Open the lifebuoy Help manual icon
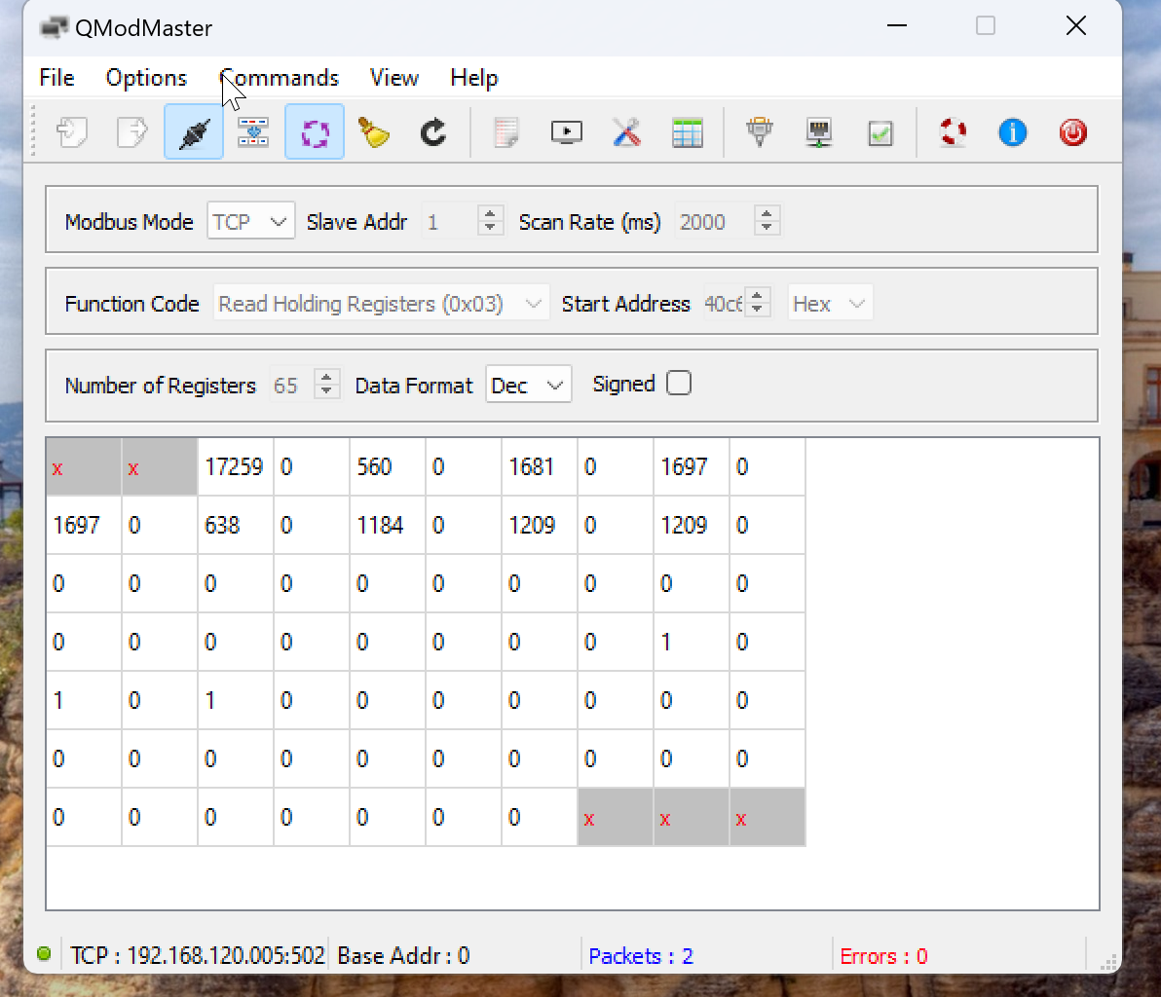This screenshot has height=997, width=1161. (953, 132)
